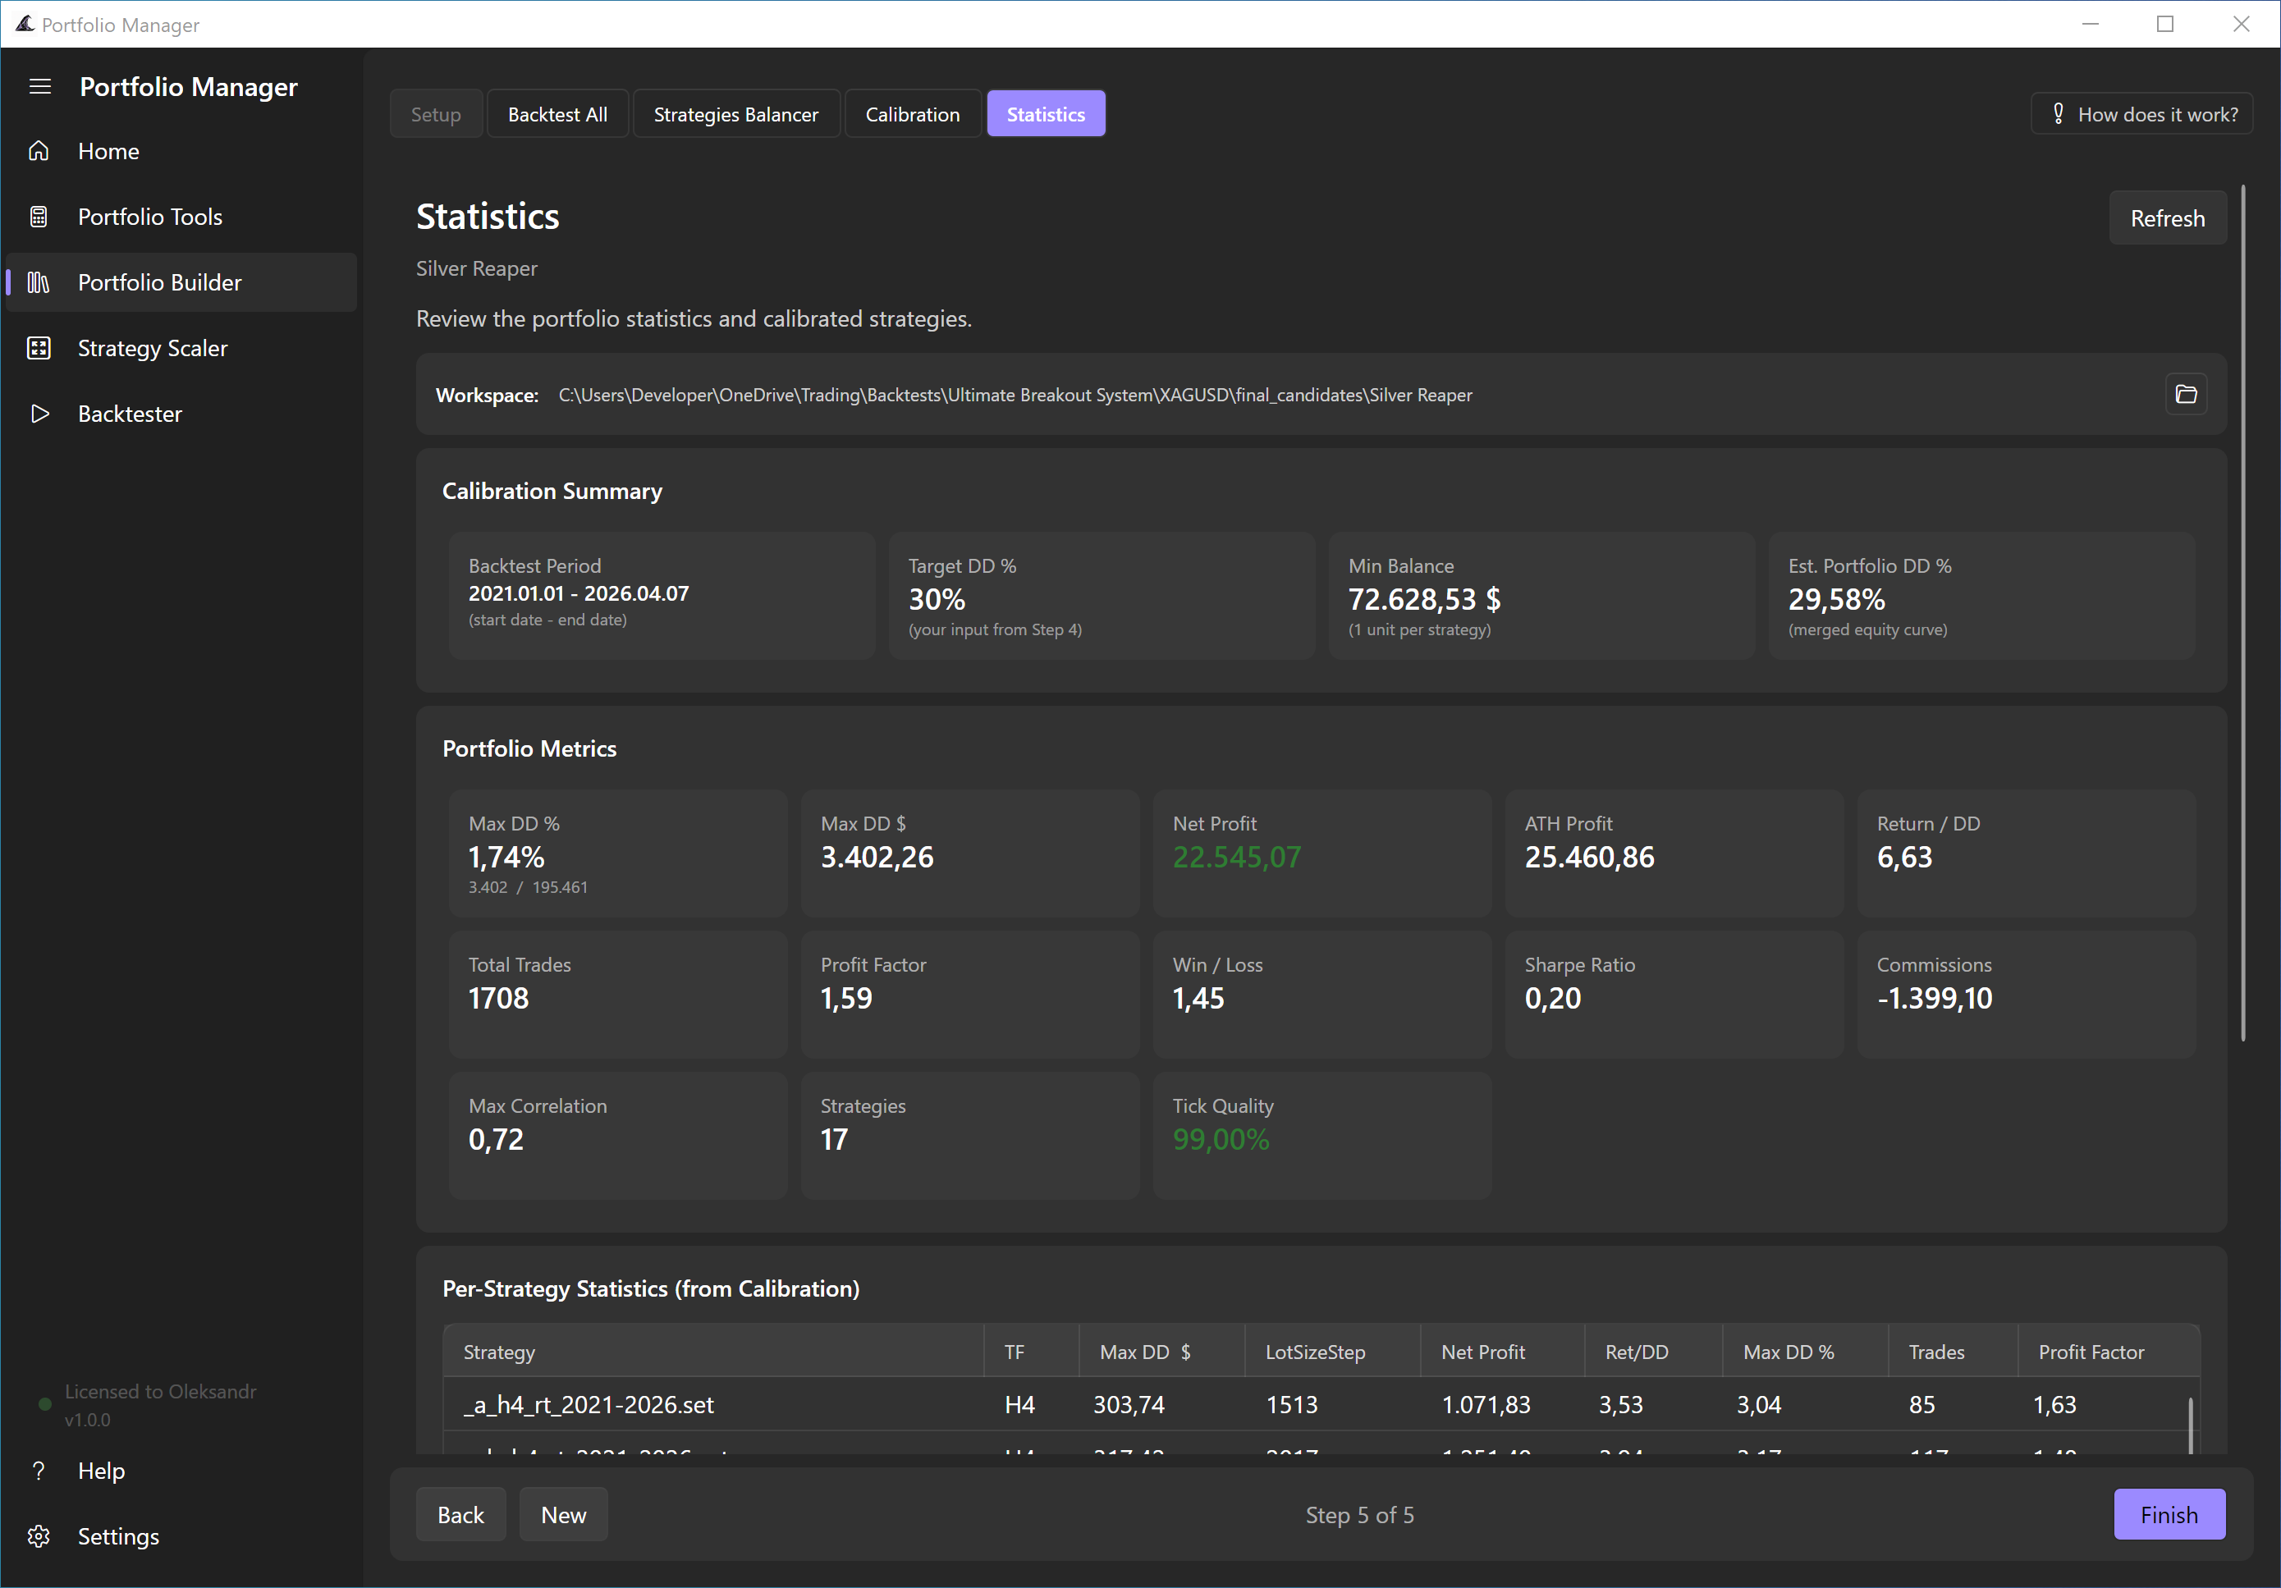
Task: Click the Finish button
Action: click(x=2169, y=1514)
